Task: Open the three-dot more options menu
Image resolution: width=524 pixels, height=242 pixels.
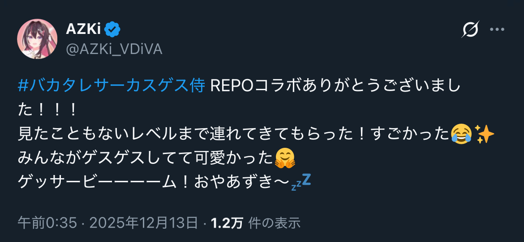Action: 497,29
